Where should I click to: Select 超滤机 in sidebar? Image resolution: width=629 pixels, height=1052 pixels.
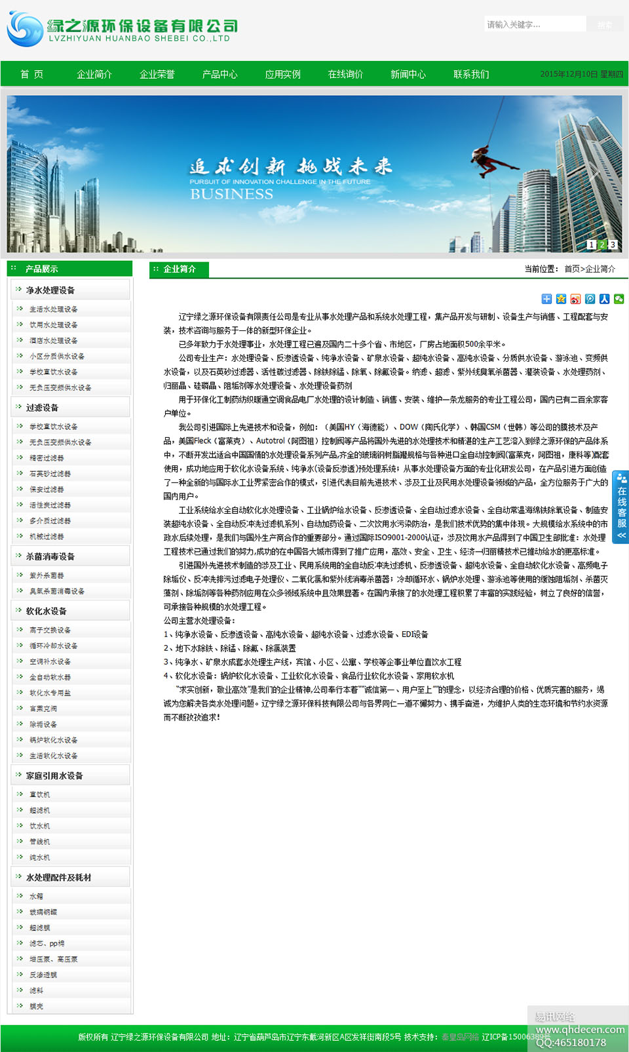coord(40,810)
